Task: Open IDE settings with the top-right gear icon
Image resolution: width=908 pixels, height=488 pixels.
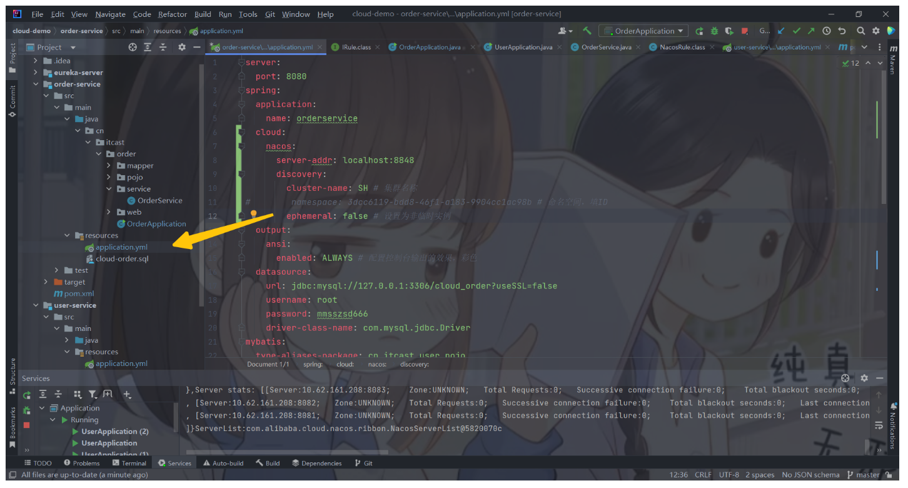Action: [x=876, y=31]
